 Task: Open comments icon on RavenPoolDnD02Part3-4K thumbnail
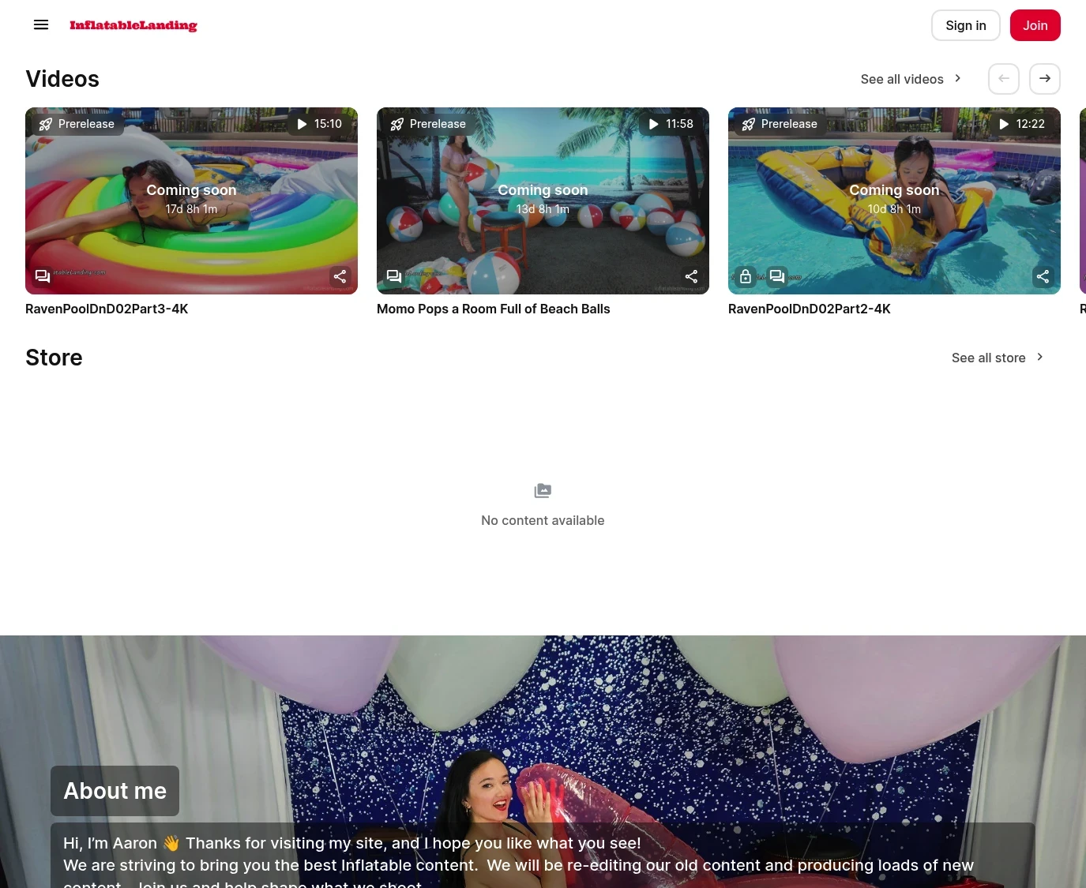pyautogui.click(x=43, y=276)
